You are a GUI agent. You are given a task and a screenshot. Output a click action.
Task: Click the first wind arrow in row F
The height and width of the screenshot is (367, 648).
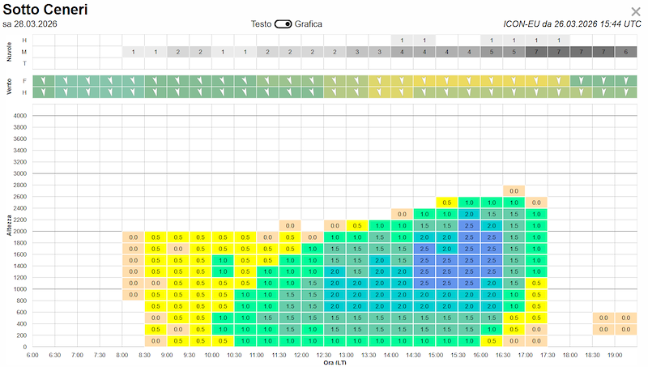44,80
